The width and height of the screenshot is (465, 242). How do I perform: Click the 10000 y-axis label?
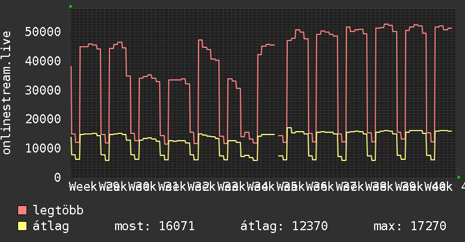pos(43,148)
